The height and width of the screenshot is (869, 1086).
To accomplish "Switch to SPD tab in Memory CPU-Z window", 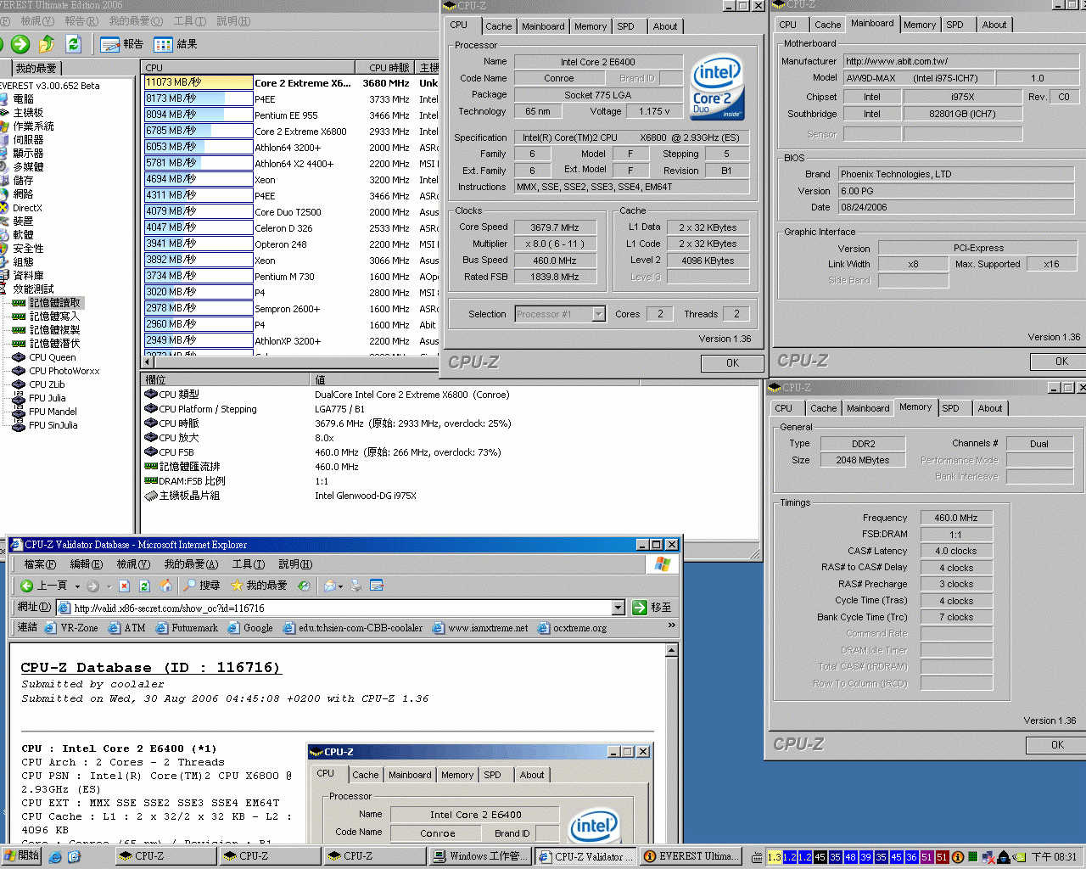I will point(951,408).
